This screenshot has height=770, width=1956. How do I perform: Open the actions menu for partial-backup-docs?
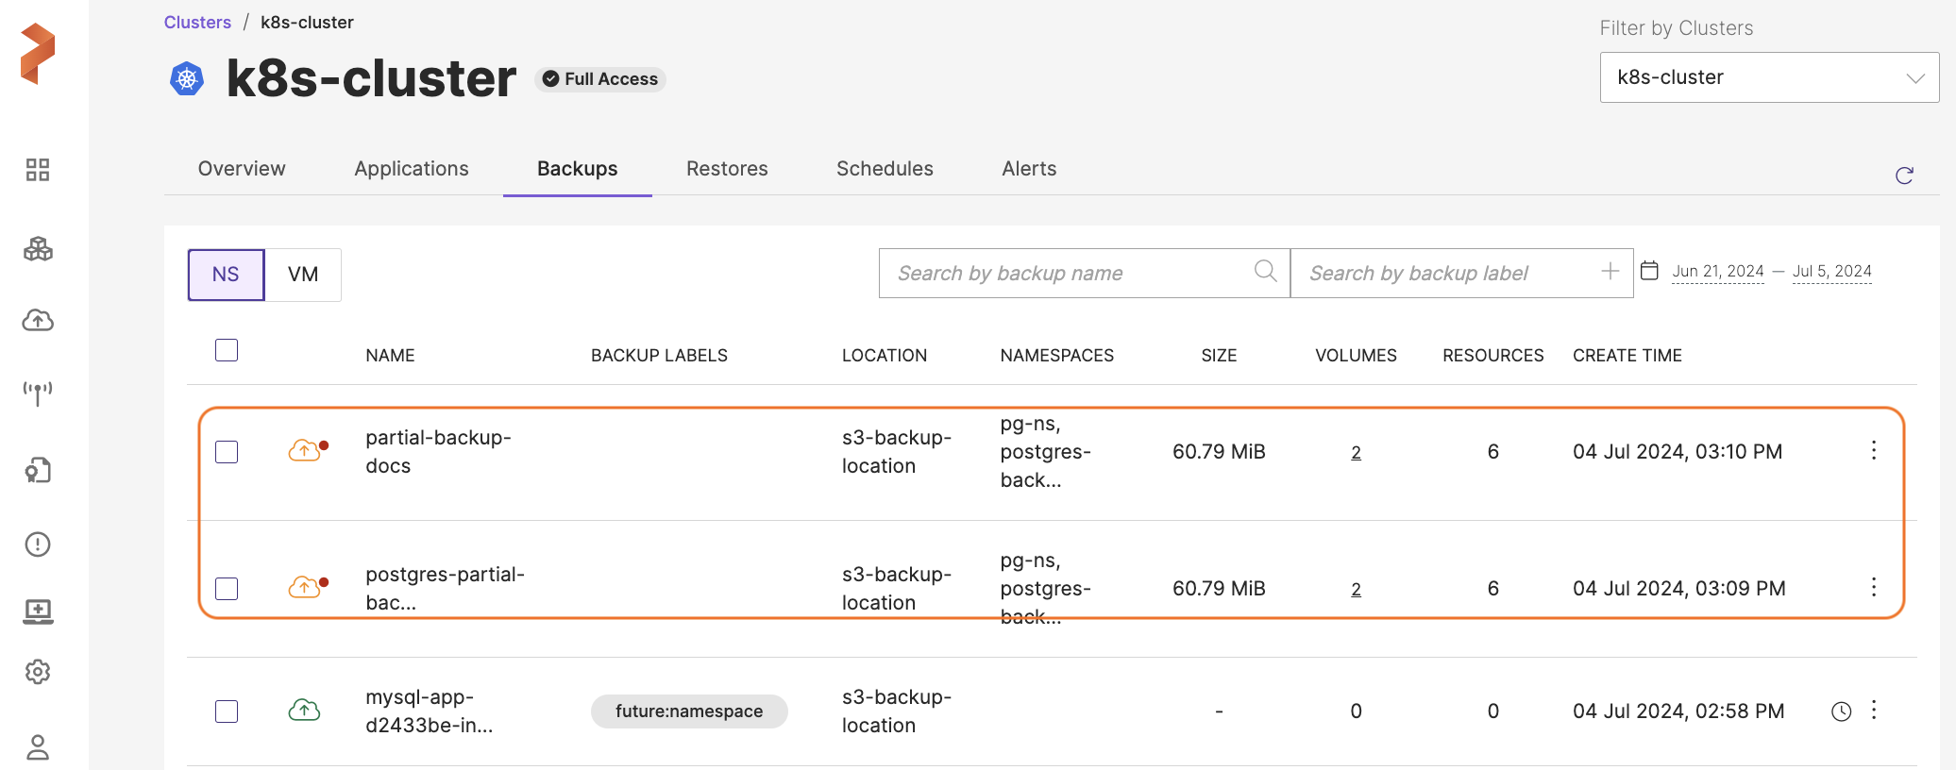[x=1874, y=451]
